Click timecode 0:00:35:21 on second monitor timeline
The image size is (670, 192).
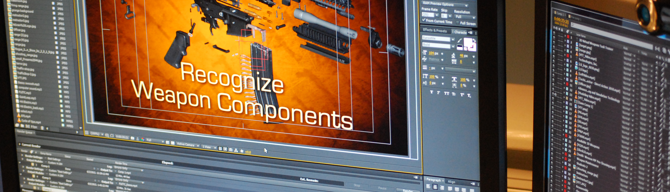[x=561, y=21]
